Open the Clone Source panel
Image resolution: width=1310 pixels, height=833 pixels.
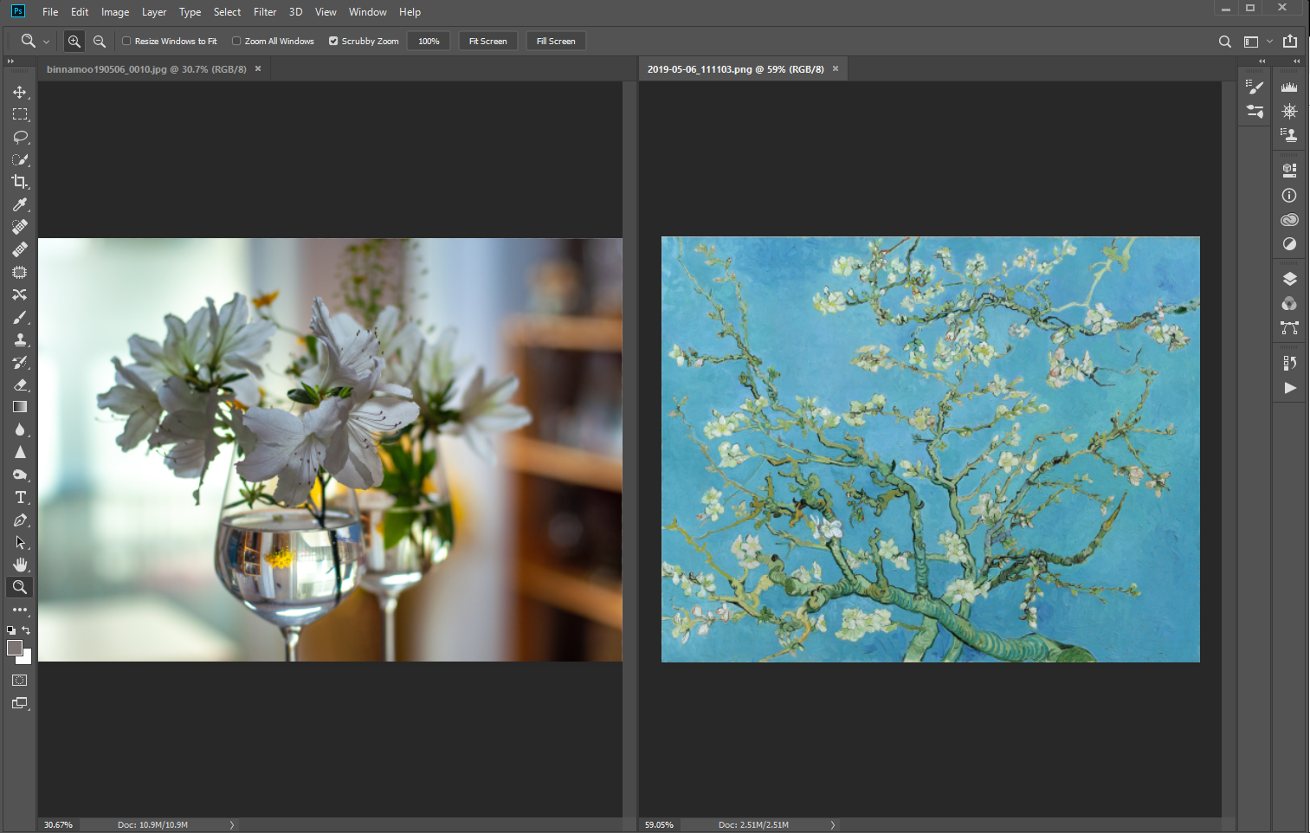pos(1289,134)
